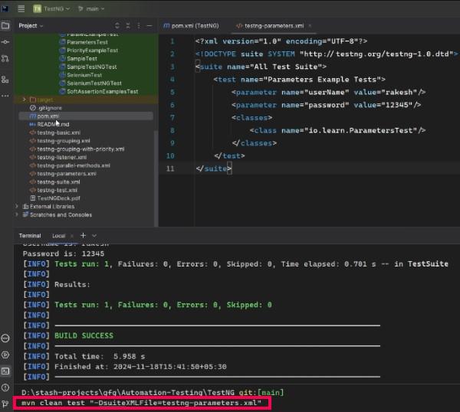This screenshot has width=460, height=412.
Task: Open the Terminal tool window icon
Action: click(6, 371)
